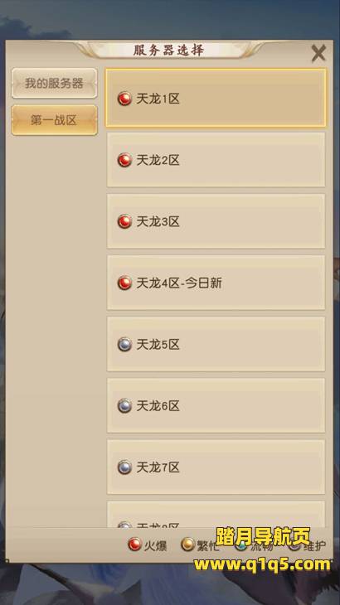Click the red status orb beside 天龙2区
Screen dimensions: 340x605
(124, 160)
